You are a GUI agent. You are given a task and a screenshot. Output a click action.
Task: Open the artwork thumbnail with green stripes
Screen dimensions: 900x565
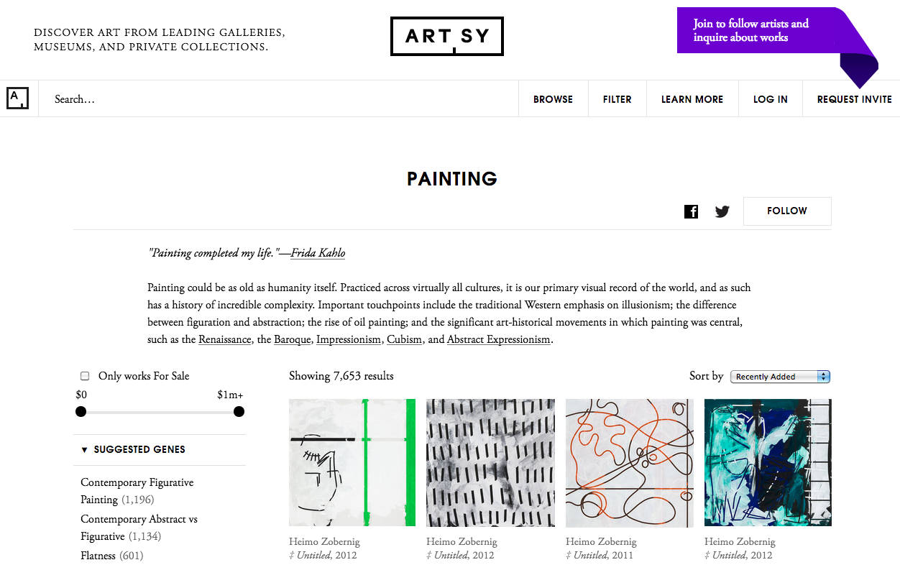pos(352,462)
